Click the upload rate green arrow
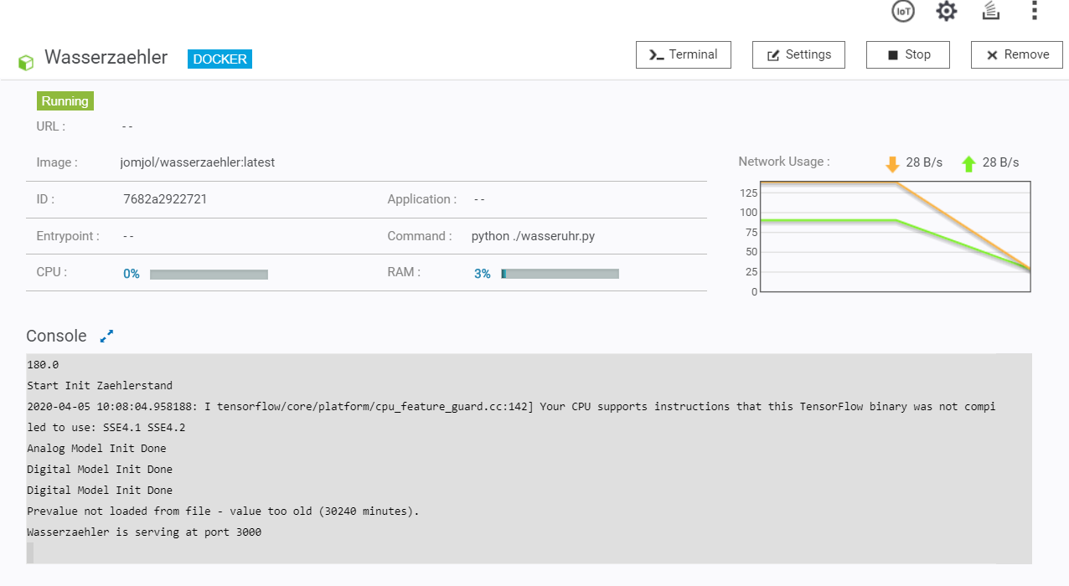Viewport: 1069px width, 586px height. coord(968,163)
